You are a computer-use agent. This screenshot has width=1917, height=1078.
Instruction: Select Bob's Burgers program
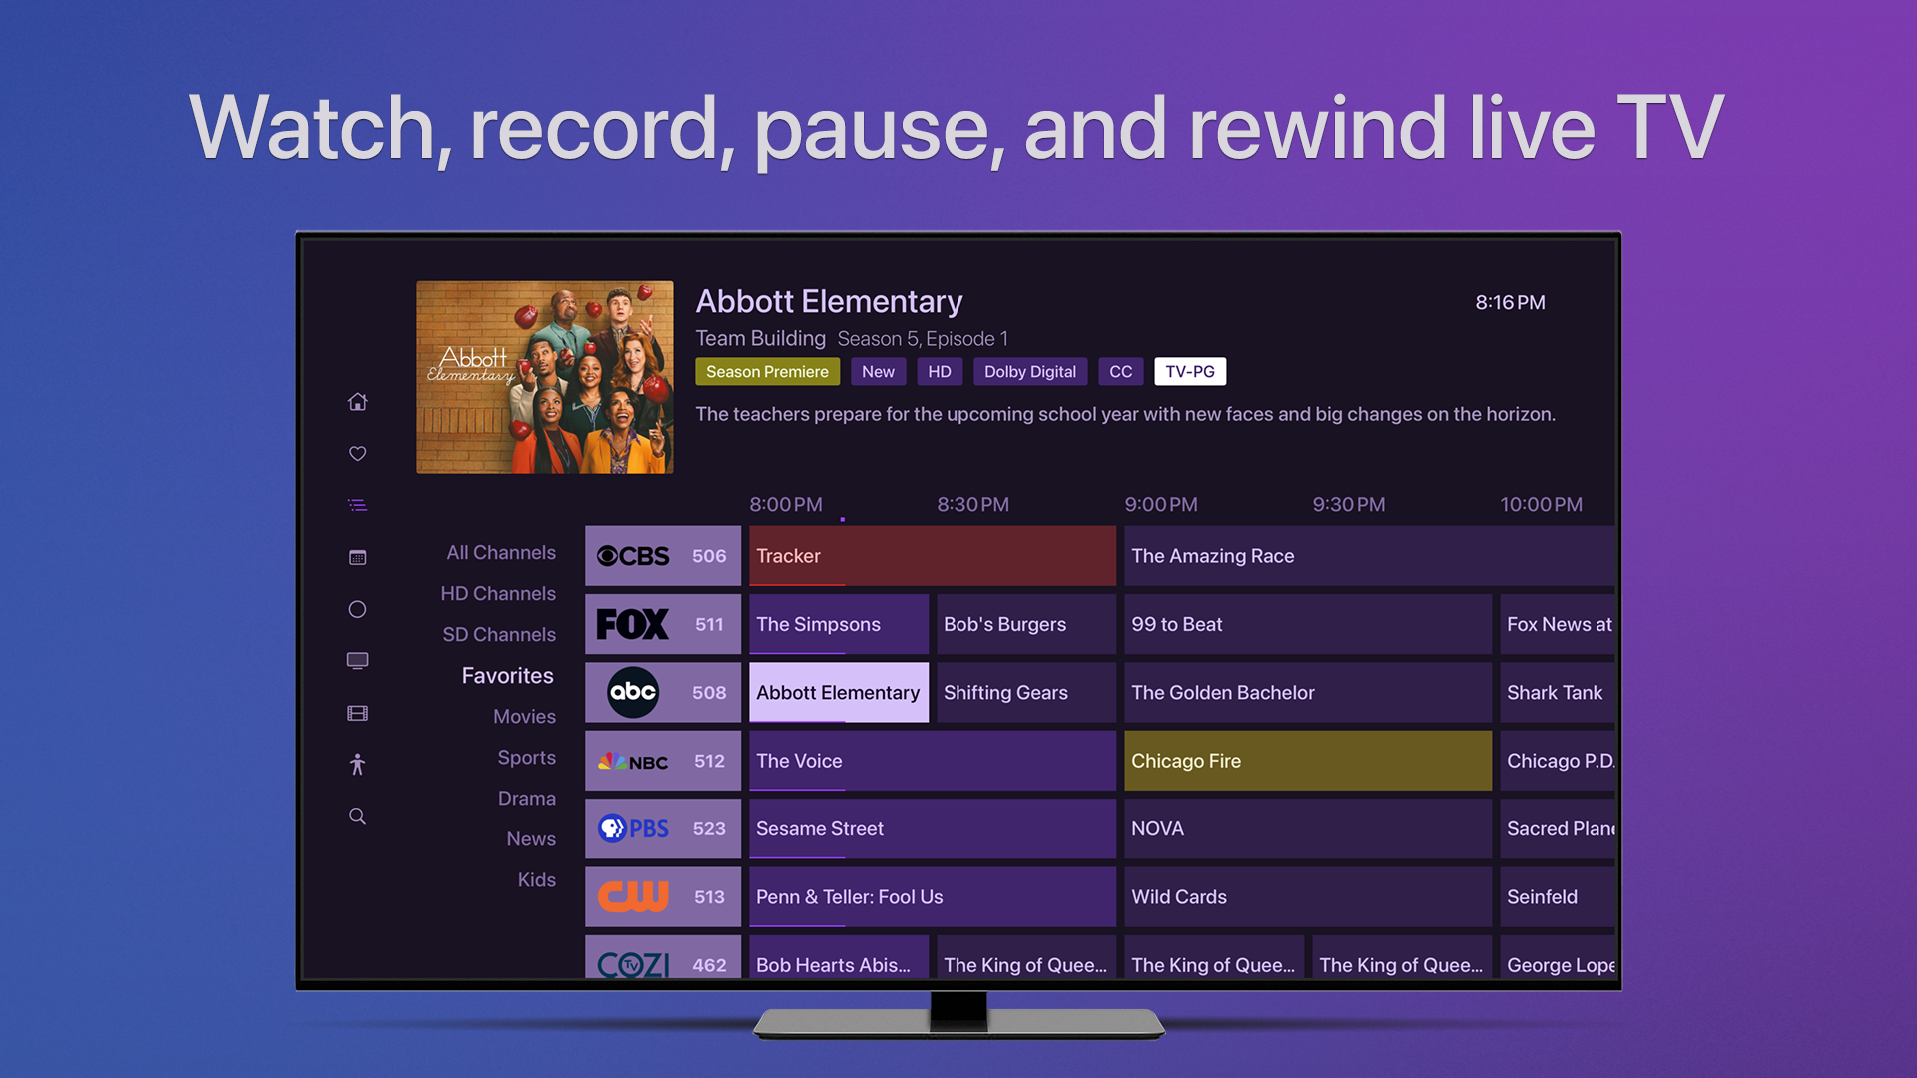tap(1026, 624)
